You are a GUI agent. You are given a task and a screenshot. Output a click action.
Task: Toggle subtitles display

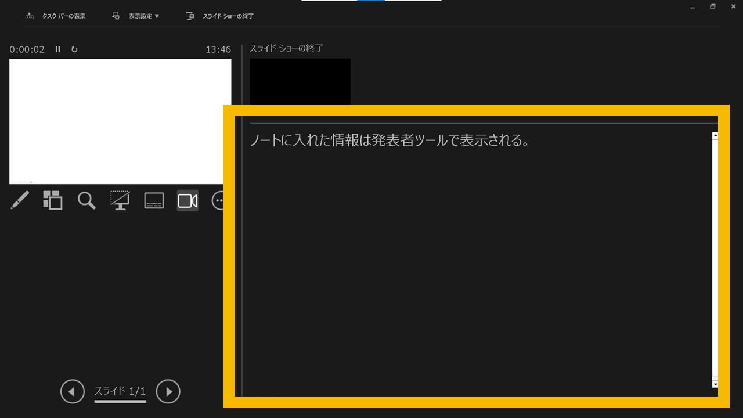(x=153, y=200)
